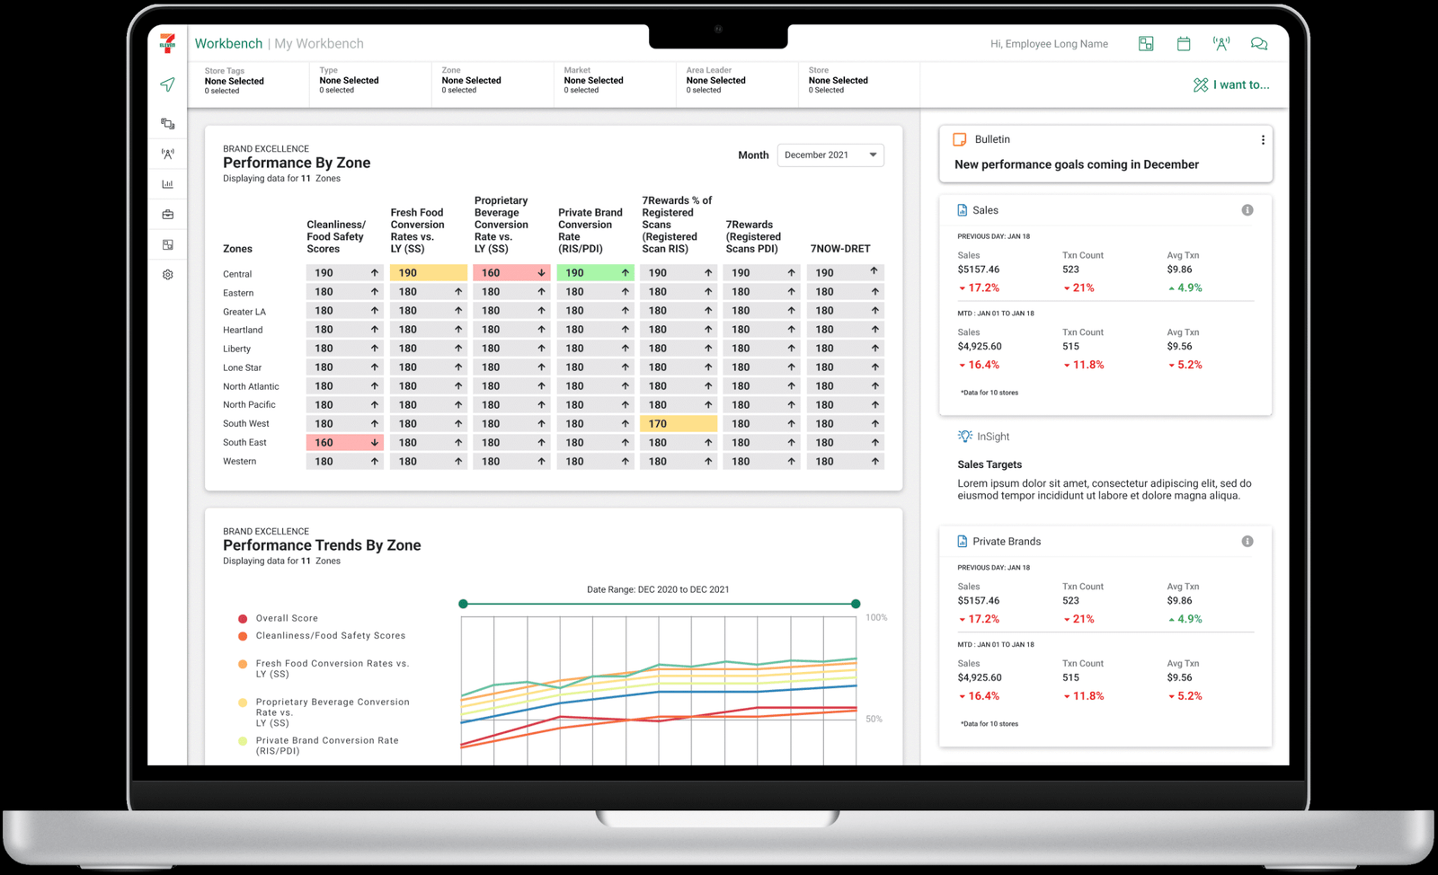Click the yellow 190 Fresh Food cell for Central
Viewport: 1438px width, 875px height.
coord(429,273)
